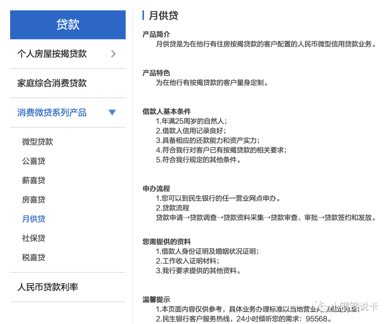The image size is (391, 324).
Task: Click the blue dropdown triangle icon
Action: tap(112, 112)
